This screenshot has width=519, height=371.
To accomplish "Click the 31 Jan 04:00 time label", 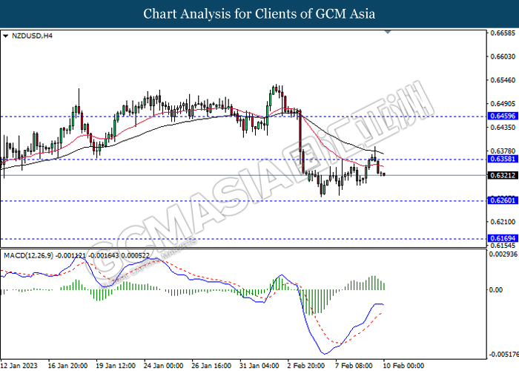I will point(259,366).
